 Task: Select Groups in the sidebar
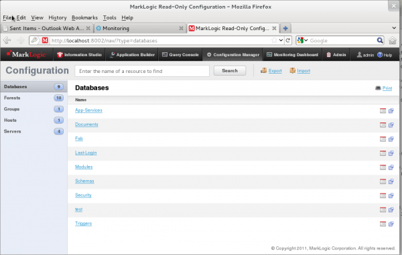coord(33,109)
